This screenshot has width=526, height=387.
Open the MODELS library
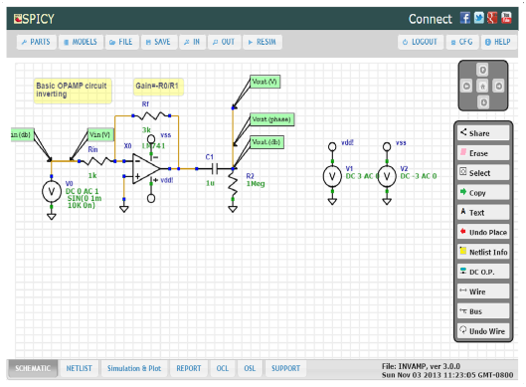[81, 42]
